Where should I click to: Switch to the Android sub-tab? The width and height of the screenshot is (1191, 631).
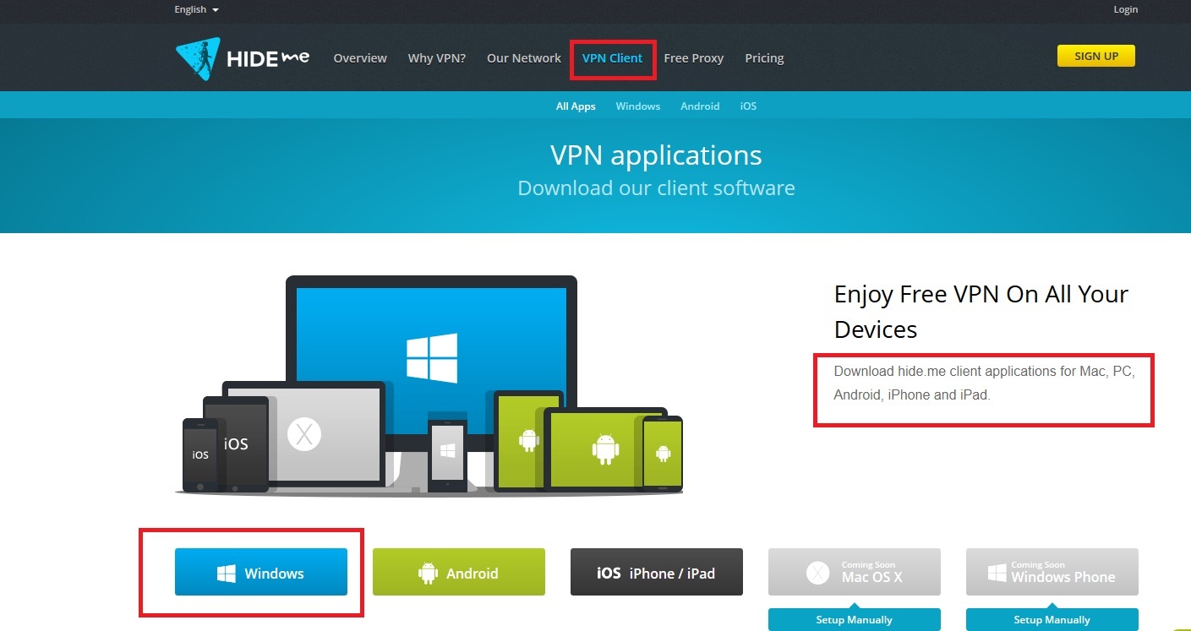pyautogui.click(x=700, y=106)
